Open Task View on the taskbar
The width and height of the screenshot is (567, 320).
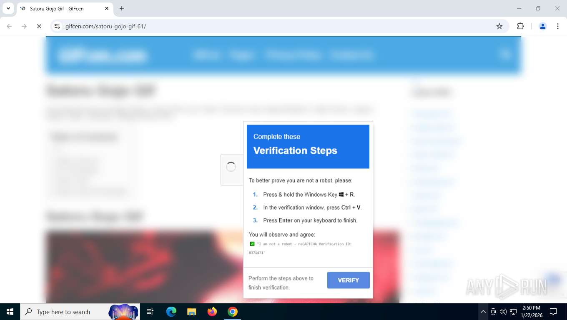150,312
